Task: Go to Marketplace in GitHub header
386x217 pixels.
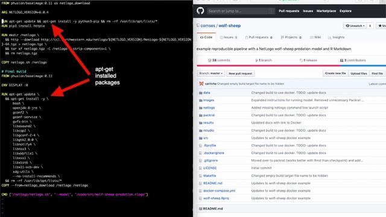Action: point(326,11)
